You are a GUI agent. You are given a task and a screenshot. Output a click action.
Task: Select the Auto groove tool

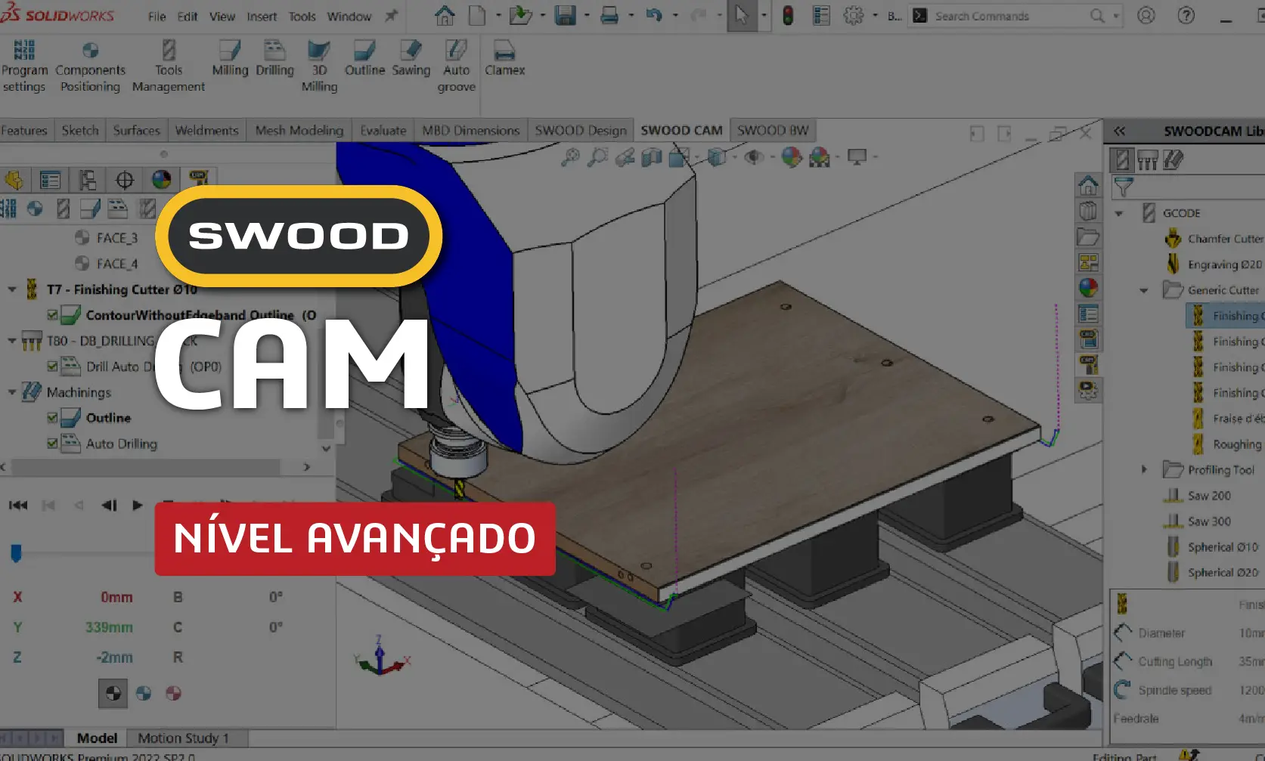coord(456,67)
